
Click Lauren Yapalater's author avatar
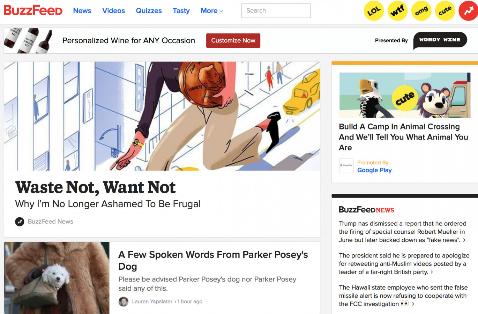123,301
